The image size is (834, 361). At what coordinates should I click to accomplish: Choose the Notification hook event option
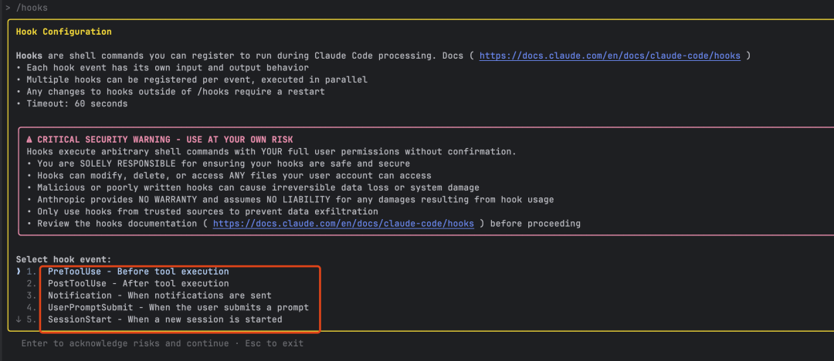click(x=160, y=295)
